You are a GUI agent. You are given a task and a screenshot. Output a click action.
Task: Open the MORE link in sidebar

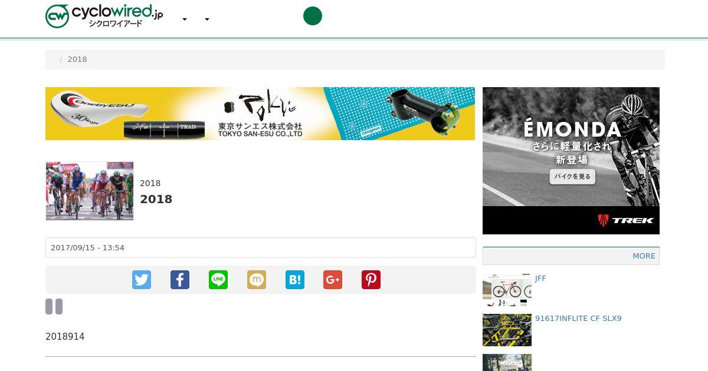pyautogui.click(x=644, y=256)
